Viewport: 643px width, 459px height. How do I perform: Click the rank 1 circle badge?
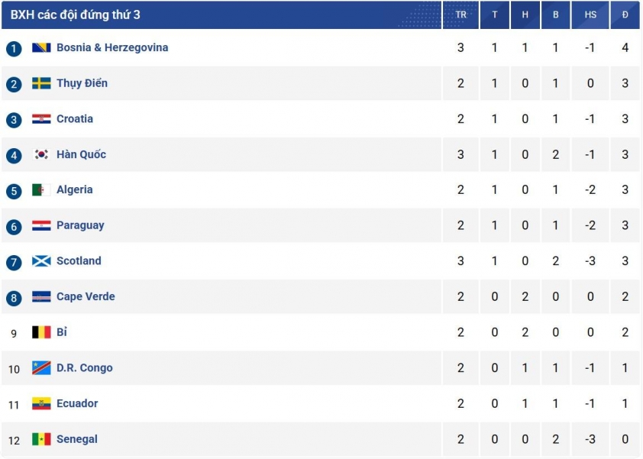point(14,49)
